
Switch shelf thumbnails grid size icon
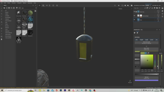click(35, 11)
